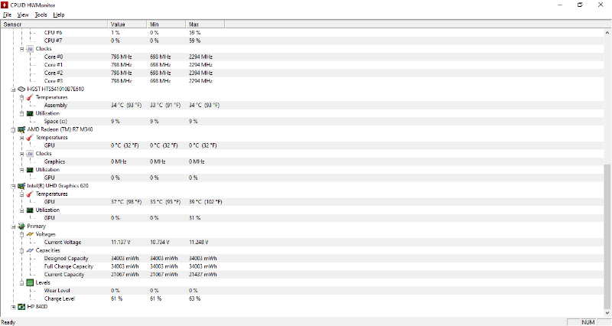Click the Primary battery icon

(21, 226)
